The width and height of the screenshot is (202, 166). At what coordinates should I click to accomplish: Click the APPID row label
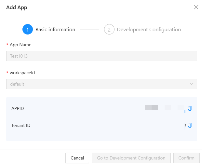pos(18,108)
